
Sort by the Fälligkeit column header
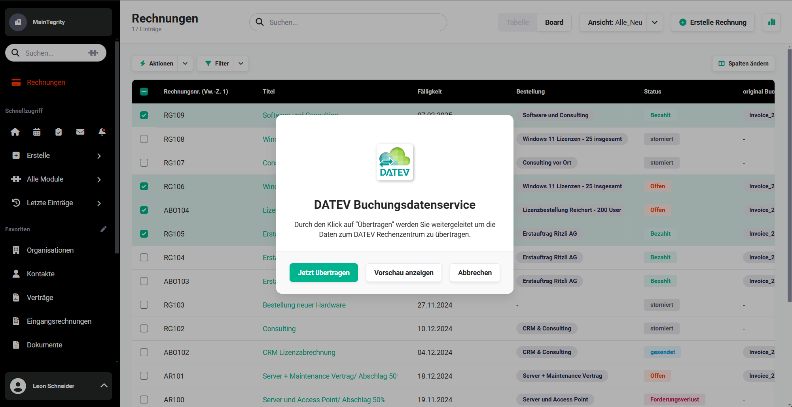430,92
